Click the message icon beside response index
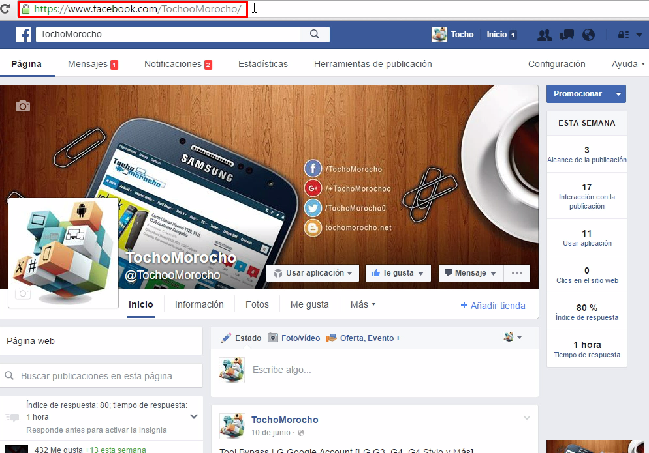 pyautogui.click(x=12, y=417)
